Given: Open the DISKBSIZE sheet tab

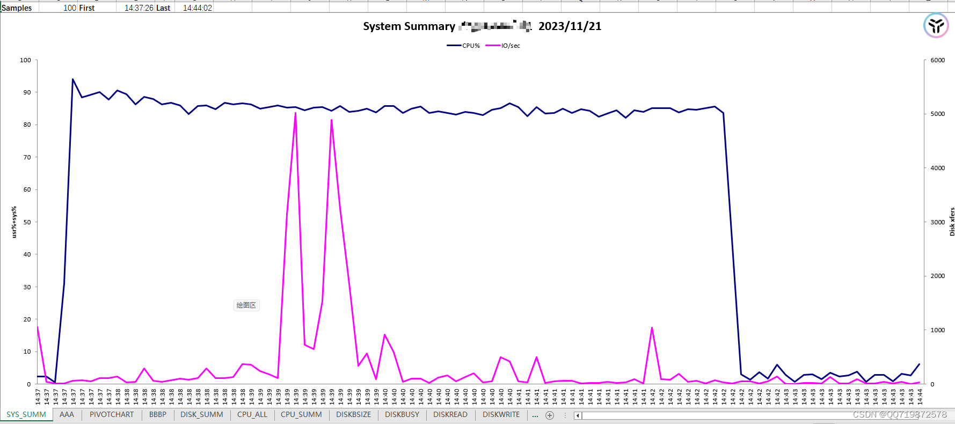Looking at the screenshot, I should pos(354,415).
